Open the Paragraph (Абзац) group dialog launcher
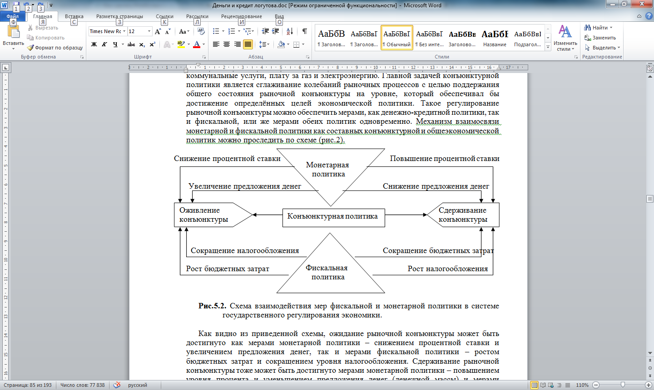Screen dimensions: 654x390 tap(307, 57)
